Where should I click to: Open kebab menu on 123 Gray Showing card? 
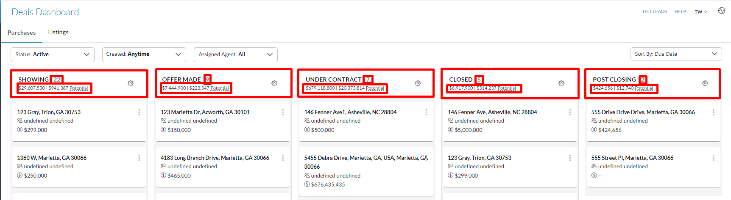139,112
